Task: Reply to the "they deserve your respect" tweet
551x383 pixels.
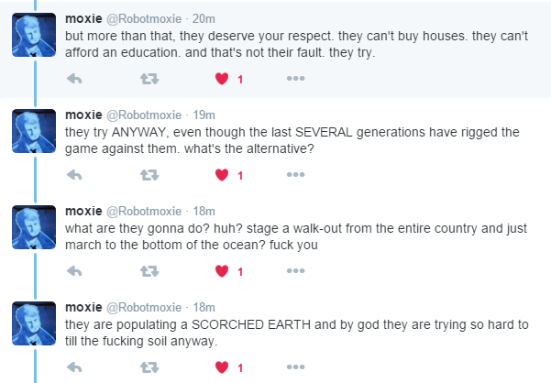Action: [x=75, y=79]
